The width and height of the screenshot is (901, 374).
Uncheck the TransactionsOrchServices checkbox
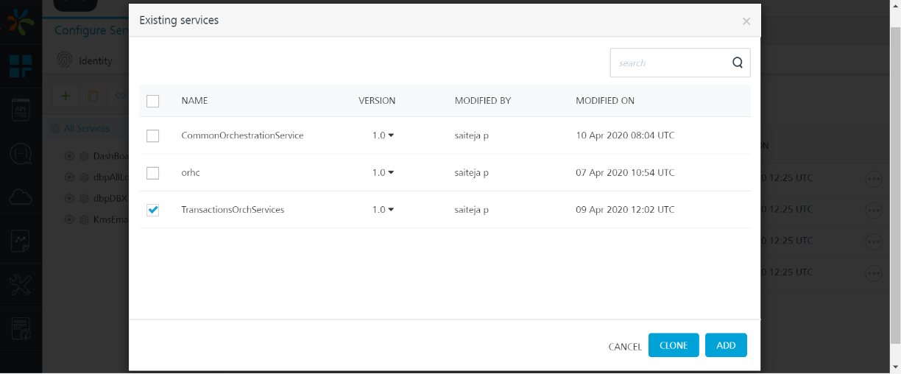(x=153, y=210)
